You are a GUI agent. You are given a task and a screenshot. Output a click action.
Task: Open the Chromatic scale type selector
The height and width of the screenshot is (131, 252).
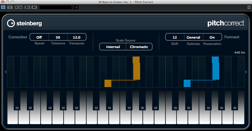pyautogui.click(x=139, y=47)
